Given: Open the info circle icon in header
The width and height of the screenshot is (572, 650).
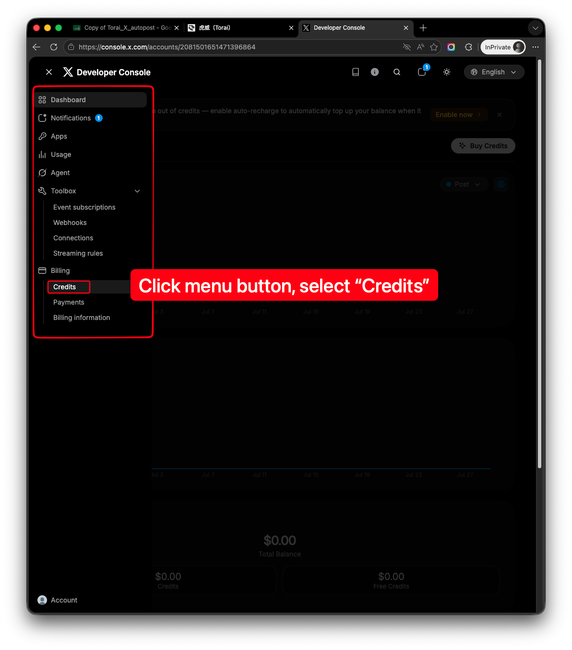Looking at the screenshot, I should (375, 72).
